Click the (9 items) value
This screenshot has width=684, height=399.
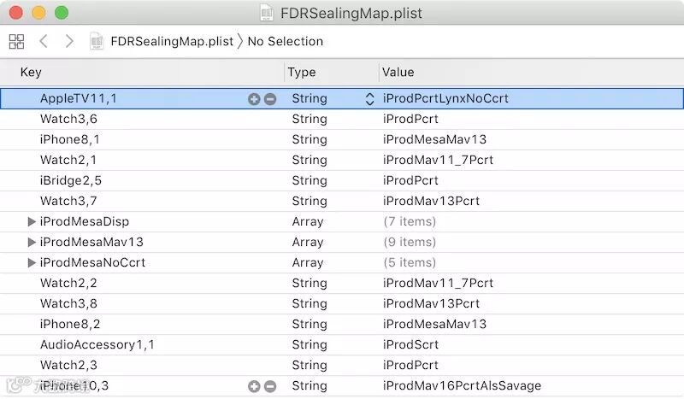[410, 242]
